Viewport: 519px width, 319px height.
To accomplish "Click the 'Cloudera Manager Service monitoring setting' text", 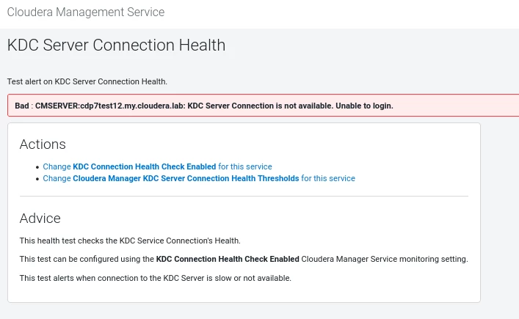I will click(385, 259).
